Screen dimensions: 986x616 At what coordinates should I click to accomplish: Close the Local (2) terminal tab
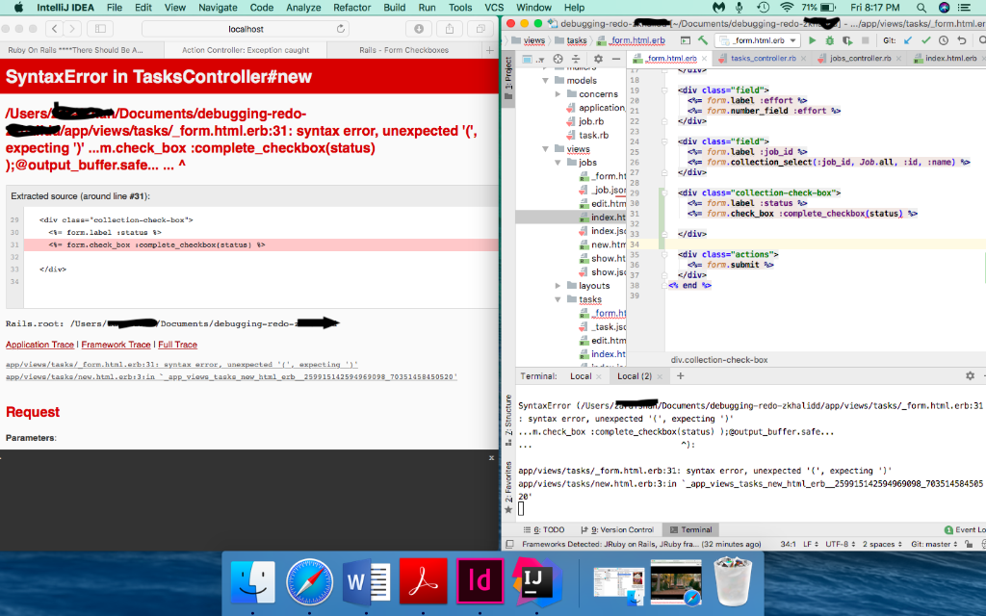660,376
